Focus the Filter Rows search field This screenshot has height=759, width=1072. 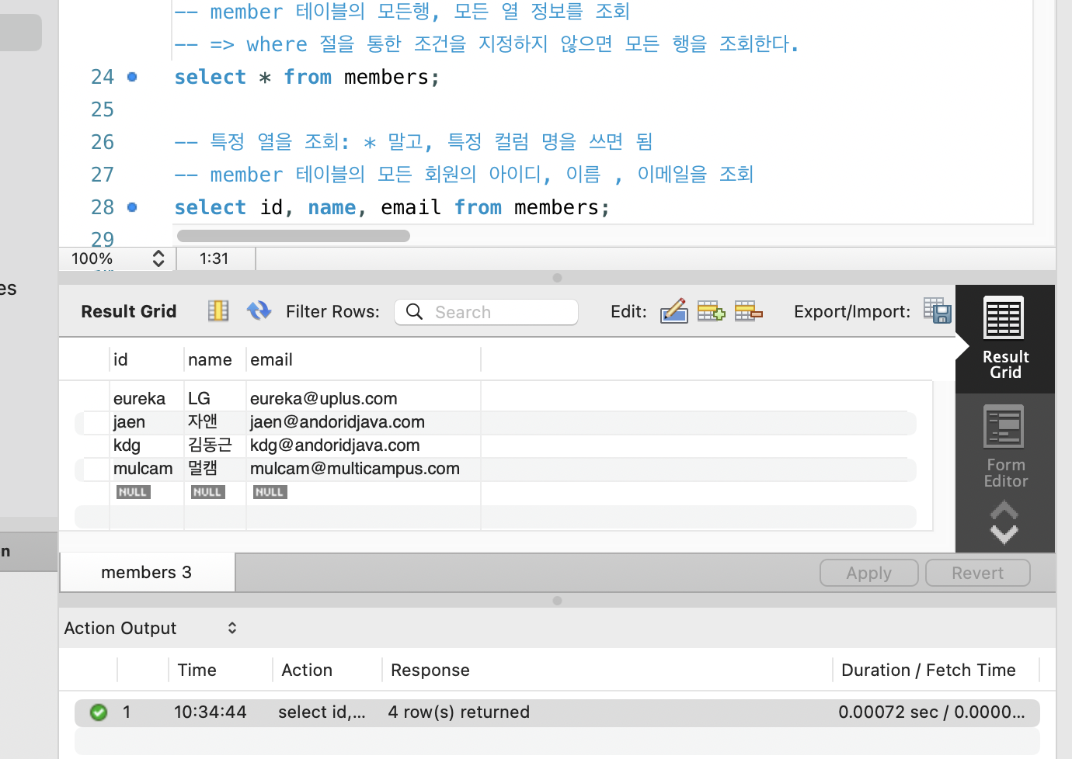click(x=486, y=312)
